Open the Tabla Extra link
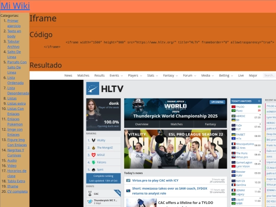The height and width of the screenshot is (207, 276). coord(16,181)
